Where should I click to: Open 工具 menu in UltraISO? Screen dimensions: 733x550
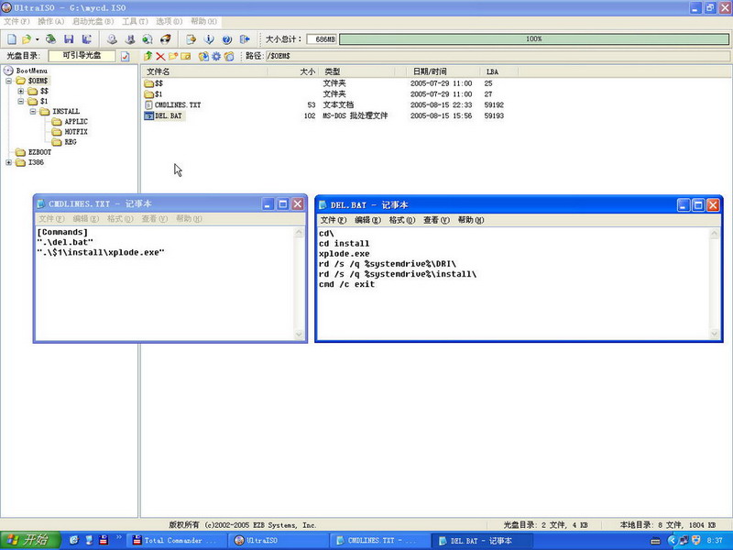point(135,21)
